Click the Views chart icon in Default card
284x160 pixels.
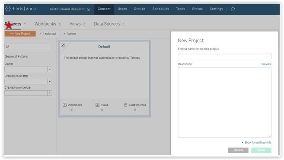pyautogui.click(x=97, y=105)
